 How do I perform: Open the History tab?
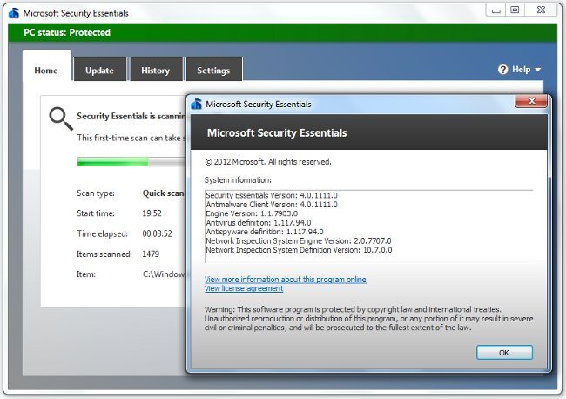[156, 70]
